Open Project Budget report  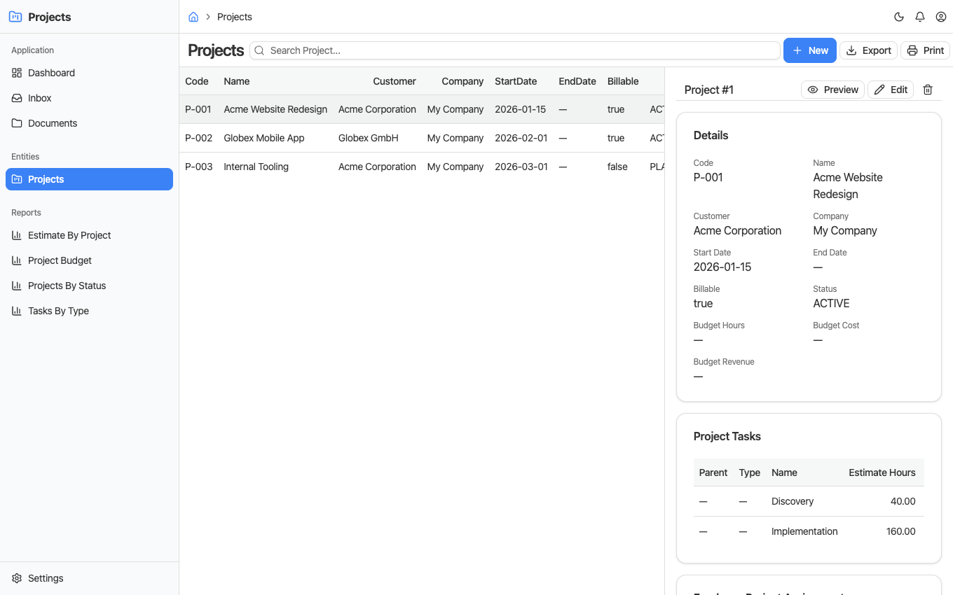pyautogui.click(x=89, y=260)
